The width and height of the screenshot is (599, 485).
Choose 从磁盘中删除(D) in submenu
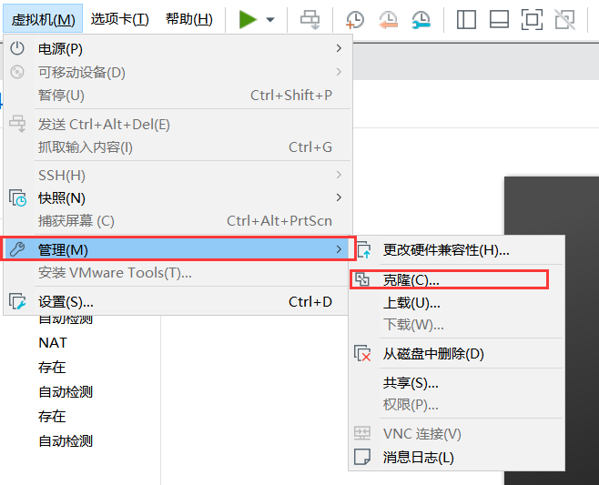(457, 354)
